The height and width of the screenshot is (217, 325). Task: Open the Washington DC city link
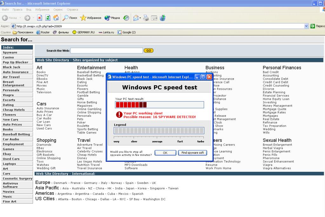coord(154,199)
